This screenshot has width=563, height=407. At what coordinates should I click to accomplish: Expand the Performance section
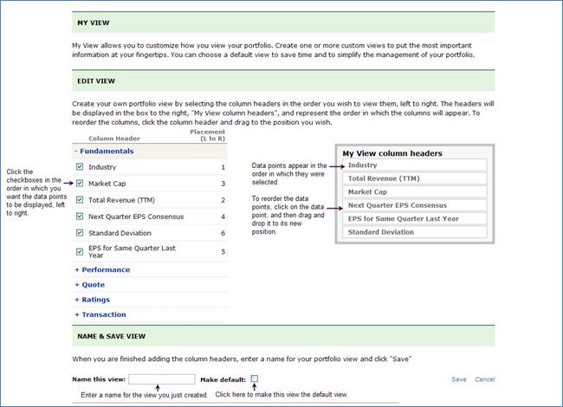pyautogui.click(x=102, y=269)
